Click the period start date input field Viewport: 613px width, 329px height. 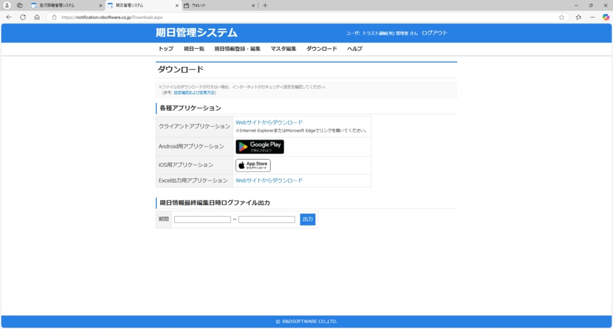(202, 220)
